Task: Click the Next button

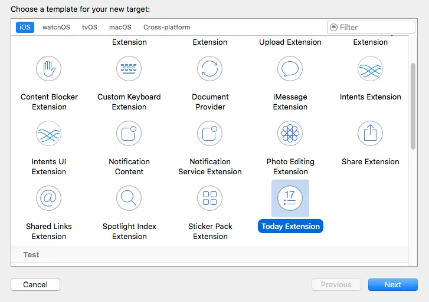Action: [x=393, y=284]
